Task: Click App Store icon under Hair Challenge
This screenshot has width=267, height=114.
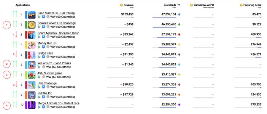Action: (44, 87)
